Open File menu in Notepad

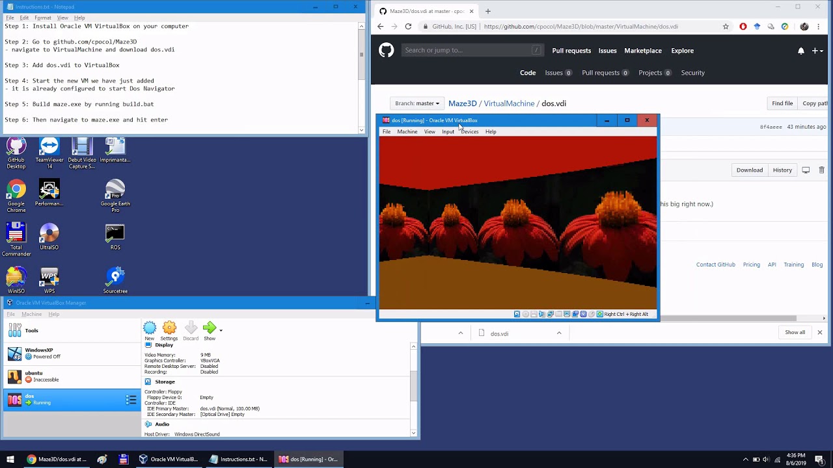click(x=9, y=18)
